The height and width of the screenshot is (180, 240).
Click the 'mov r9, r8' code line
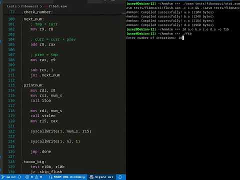(42, 29)
